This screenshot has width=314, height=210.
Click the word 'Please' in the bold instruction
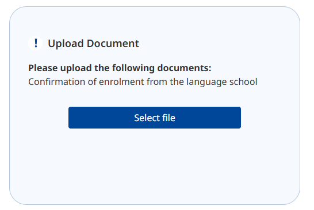pyautogui.click(x=43, y=68)
